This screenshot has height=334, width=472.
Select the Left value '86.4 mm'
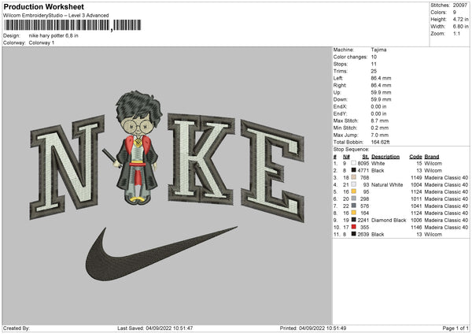click(381, 78)
